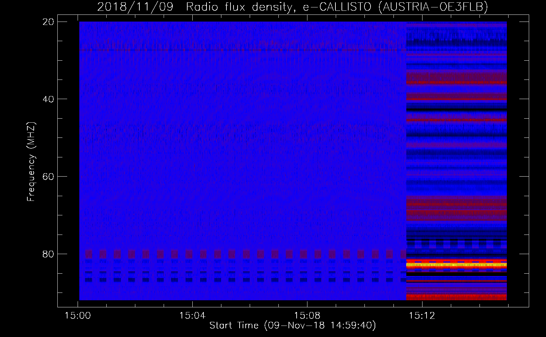Click the '60' frequency tick label
Image resolution: width=546 pixels, height=337 pixels.
49,177
